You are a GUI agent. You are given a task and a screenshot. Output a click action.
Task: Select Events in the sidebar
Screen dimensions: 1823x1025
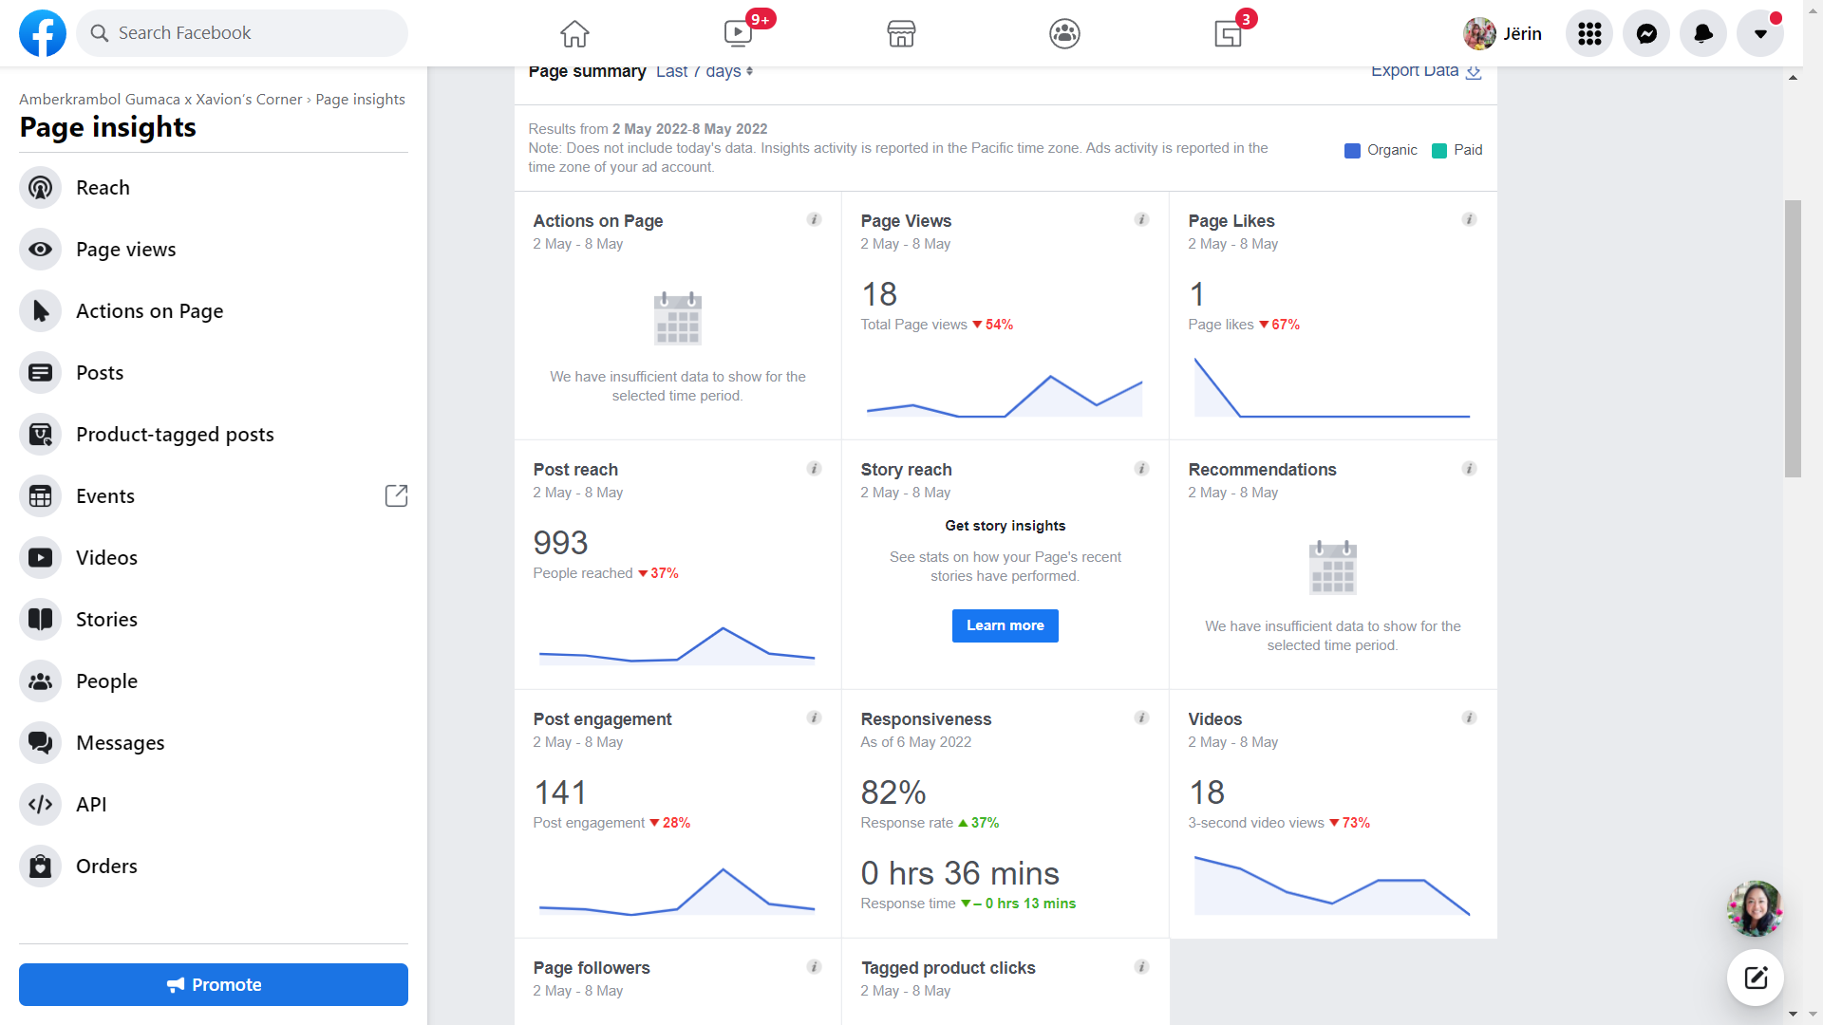coord(214,496)
